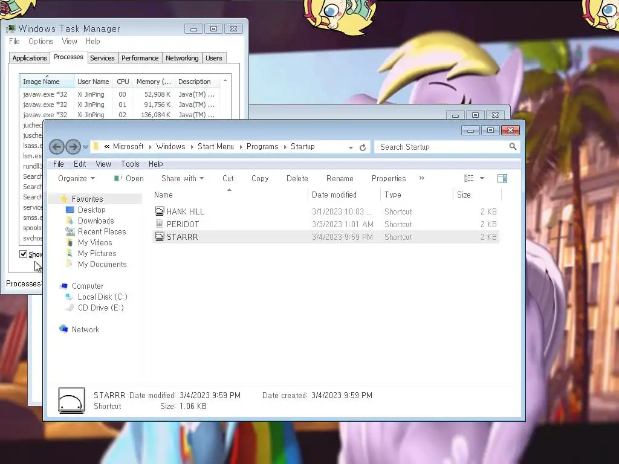Click the Windows breadcrumb segment
Viewport: 619px width, 464px height.
pyautogui.click(x=170, y=146)
